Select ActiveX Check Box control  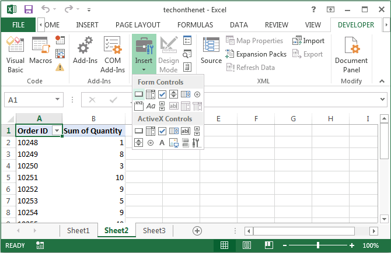click(162, 131)
